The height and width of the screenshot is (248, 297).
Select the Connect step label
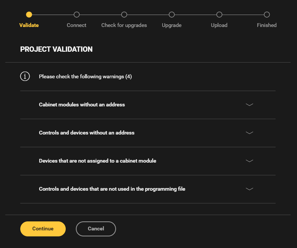(77, 25)
